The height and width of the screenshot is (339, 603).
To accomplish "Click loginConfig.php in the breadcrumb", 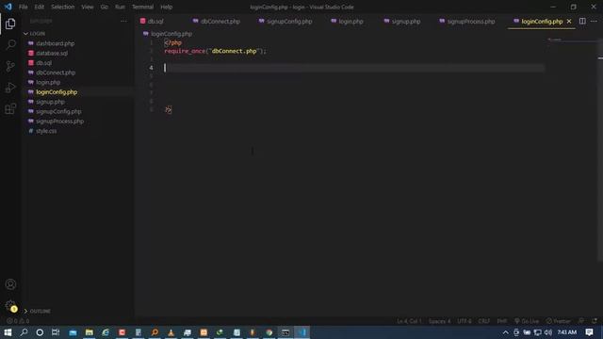I will 171,34.
